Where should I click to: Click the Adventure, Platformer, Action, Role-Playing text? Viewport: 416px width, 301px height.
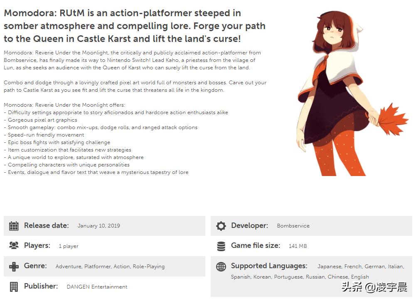coord(110,267)
